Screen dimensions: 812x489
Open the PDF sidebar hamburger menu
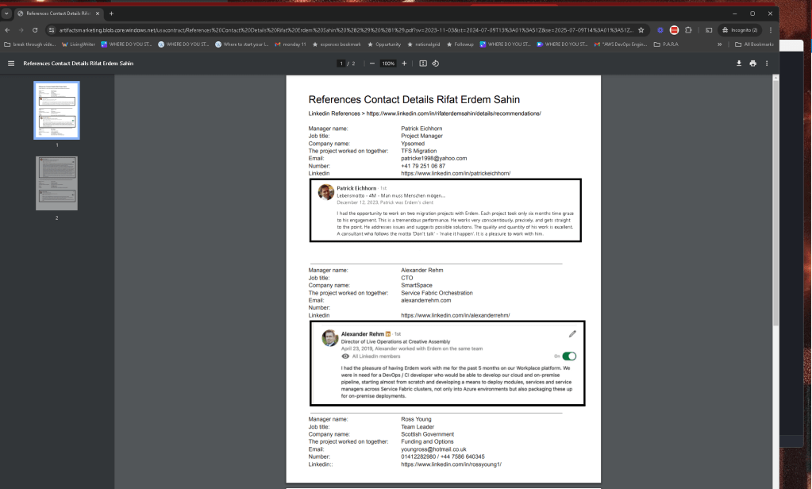pos(11,64)
